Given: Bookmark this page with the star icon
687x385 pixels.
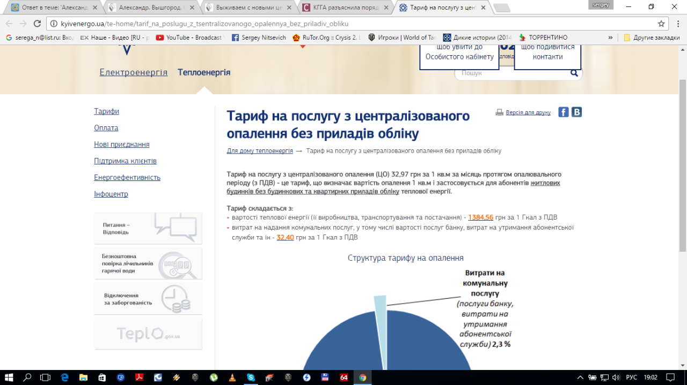Looking at the screenshot, I should (661, 24).
